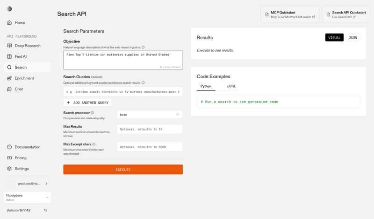Go to the Pricing page
Viewport: 374px width, 219px height.
[28, 158]
